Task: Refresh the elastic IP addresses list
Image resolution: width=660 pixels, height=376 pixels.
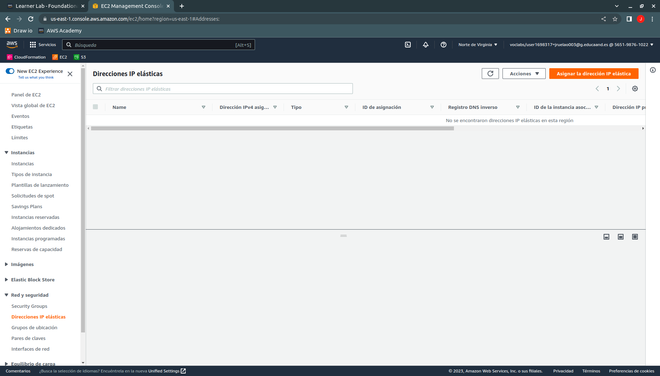Action: (x=490, y=74)
